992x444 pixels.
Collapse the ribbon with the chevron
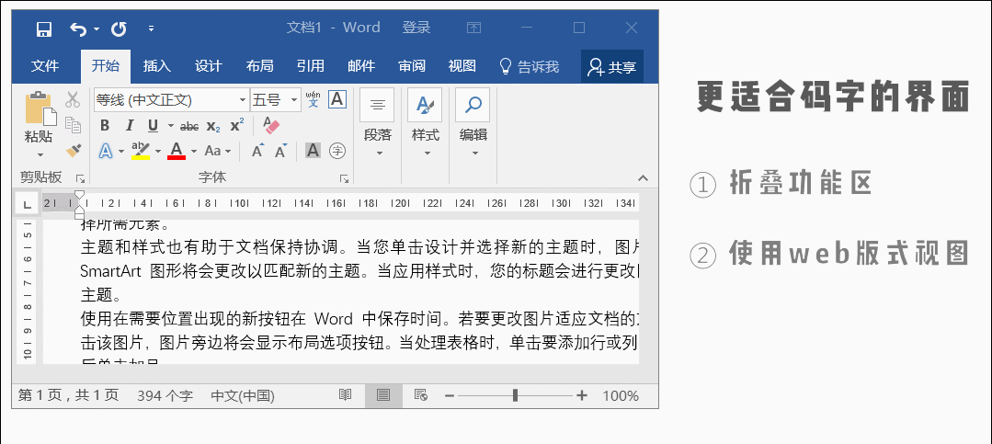pos(643,177)
